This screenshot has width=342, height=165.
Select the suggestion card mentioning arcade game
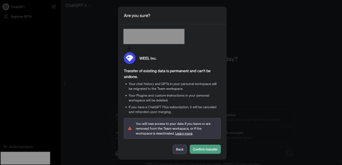coord(258,134)
